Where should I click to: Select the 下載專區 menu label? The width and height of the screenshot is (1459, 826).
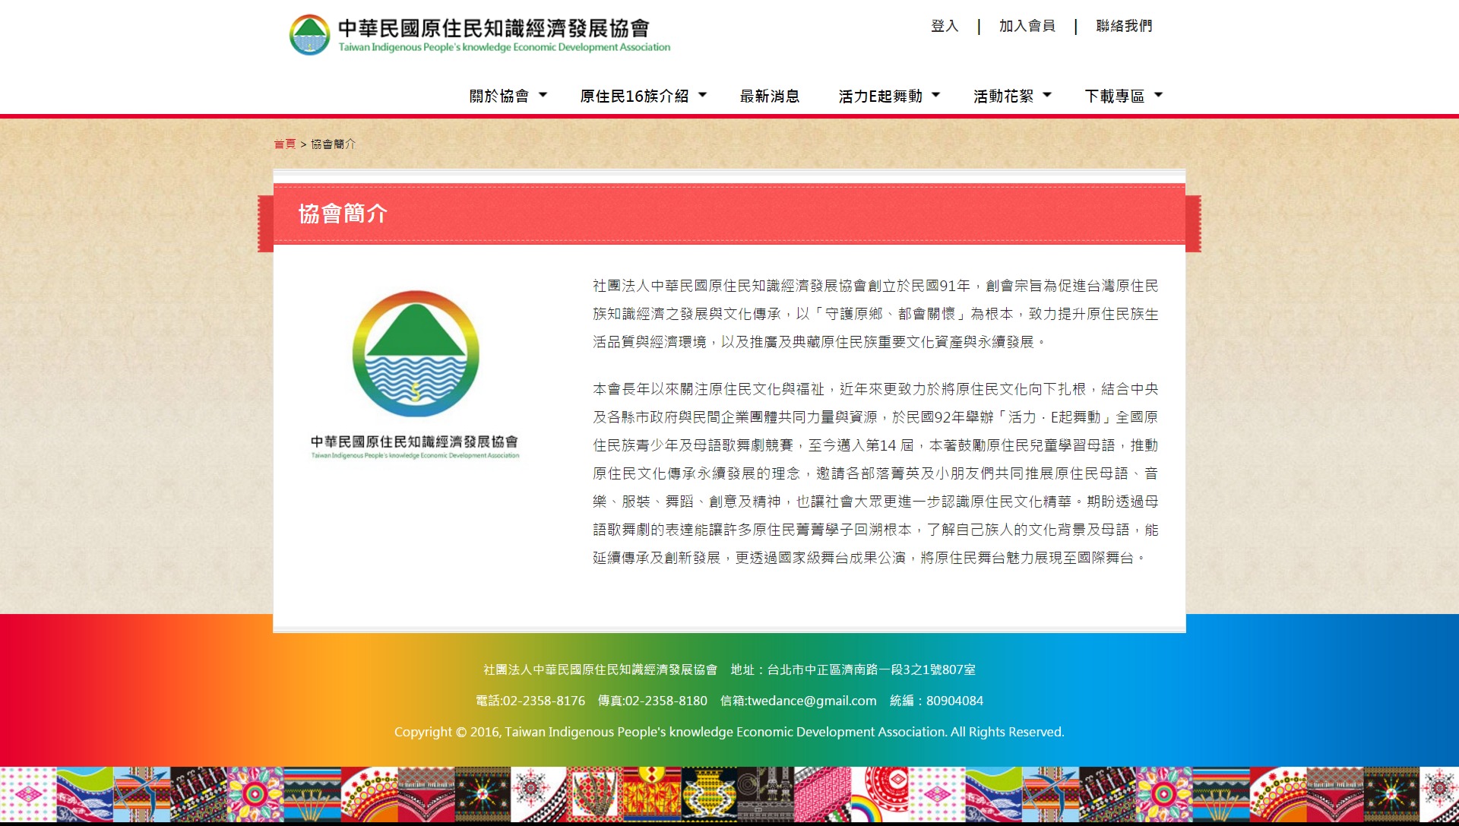1114,96
